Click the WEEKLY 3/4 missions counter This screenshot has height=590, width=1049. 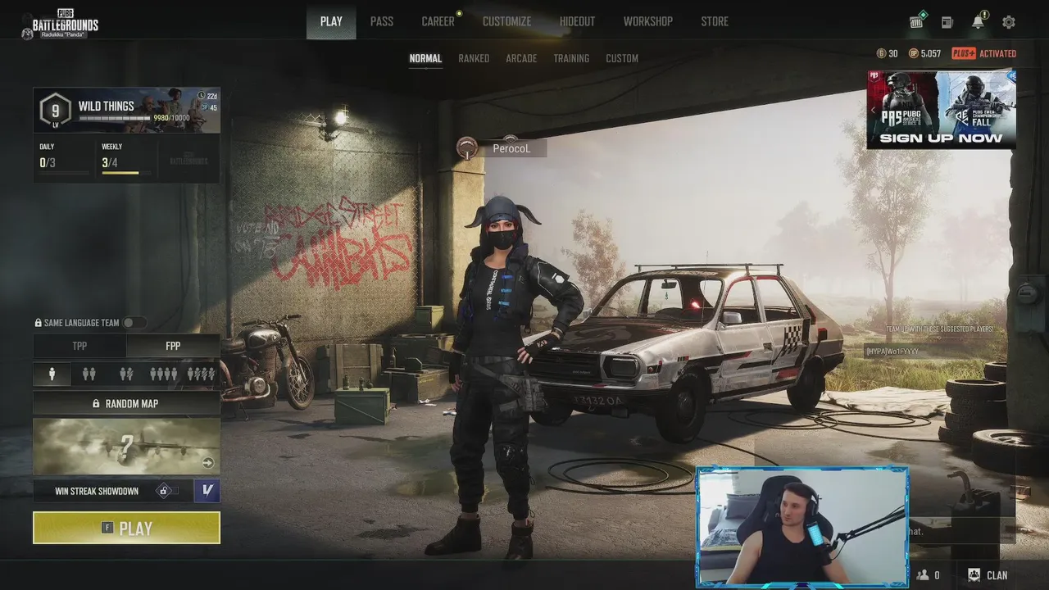110,162
